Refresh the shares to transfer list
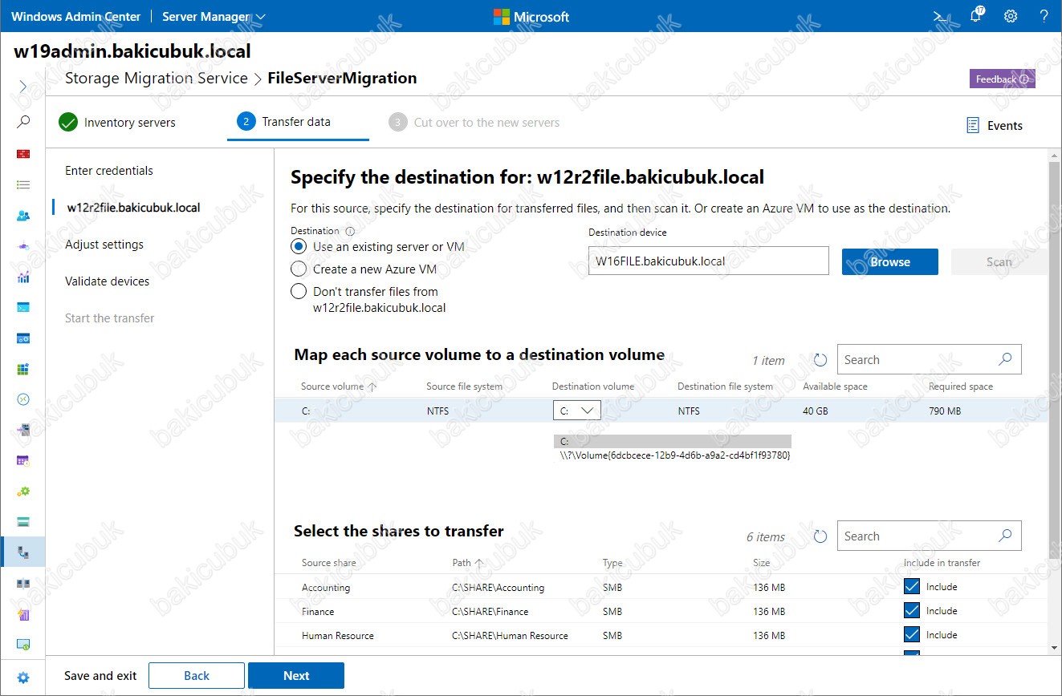Screen dimensions: 1062x696 click(x=820, y=536)
